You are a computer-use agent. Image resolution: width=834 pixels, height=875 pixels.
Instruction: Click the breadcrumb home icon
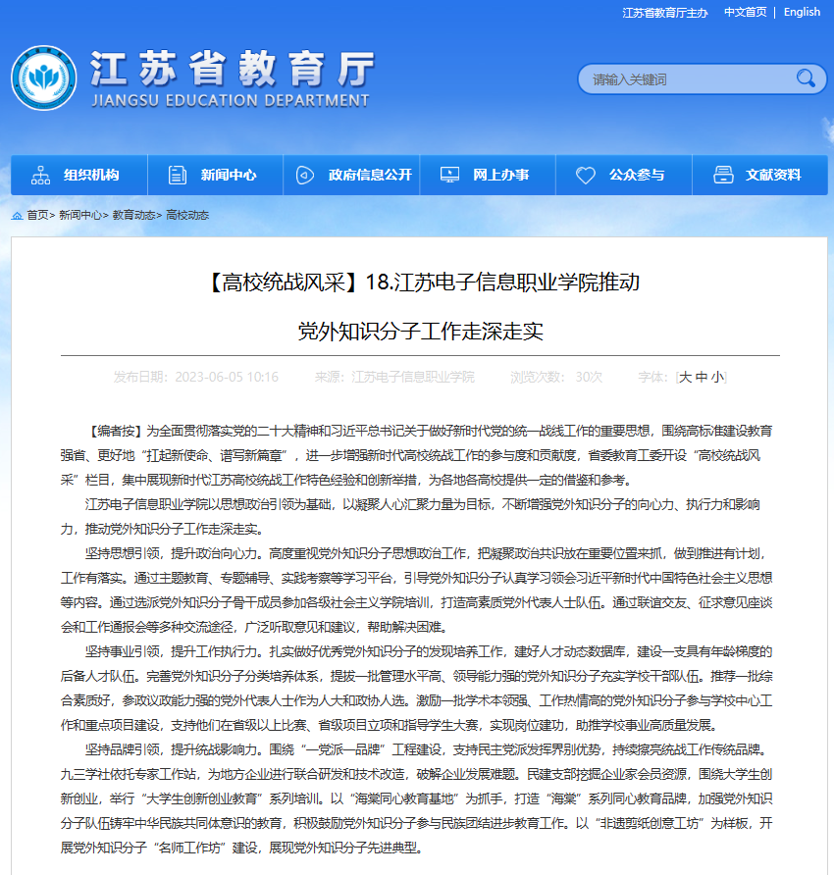pyautogui.click(x=18, y=216)
